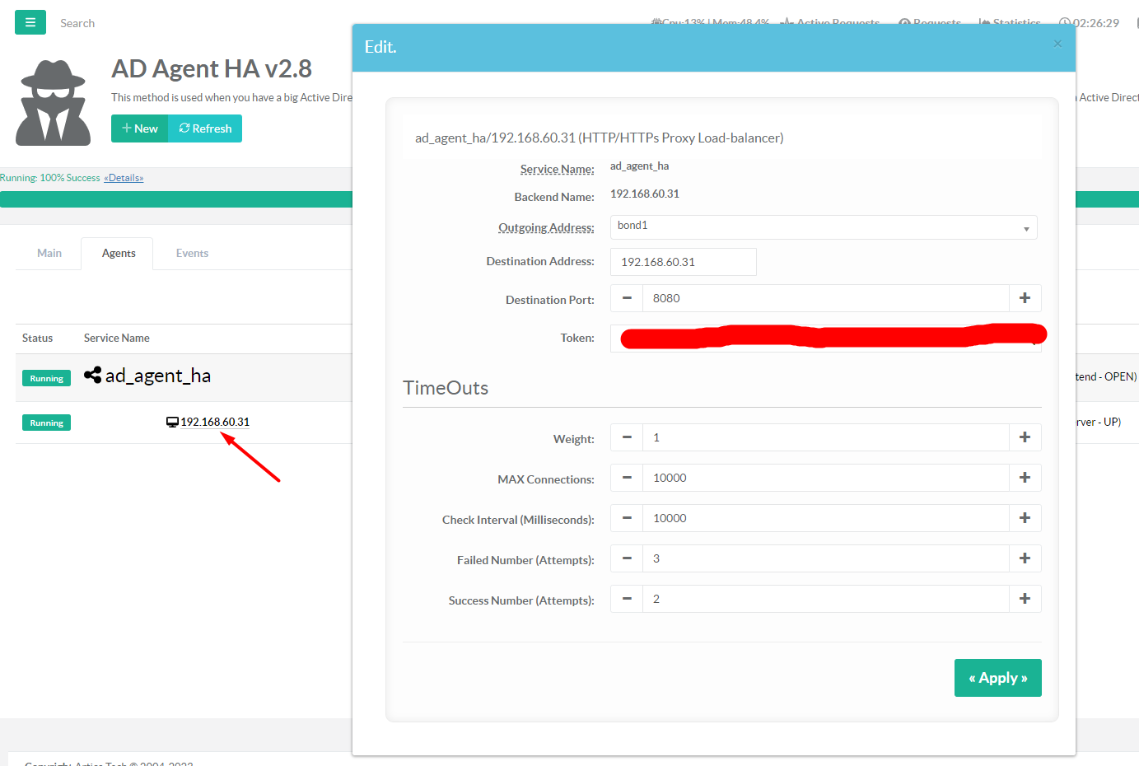This screenshot has height=766, width=1139.
Task: Refresh the agents list
Action: point(205,128)
